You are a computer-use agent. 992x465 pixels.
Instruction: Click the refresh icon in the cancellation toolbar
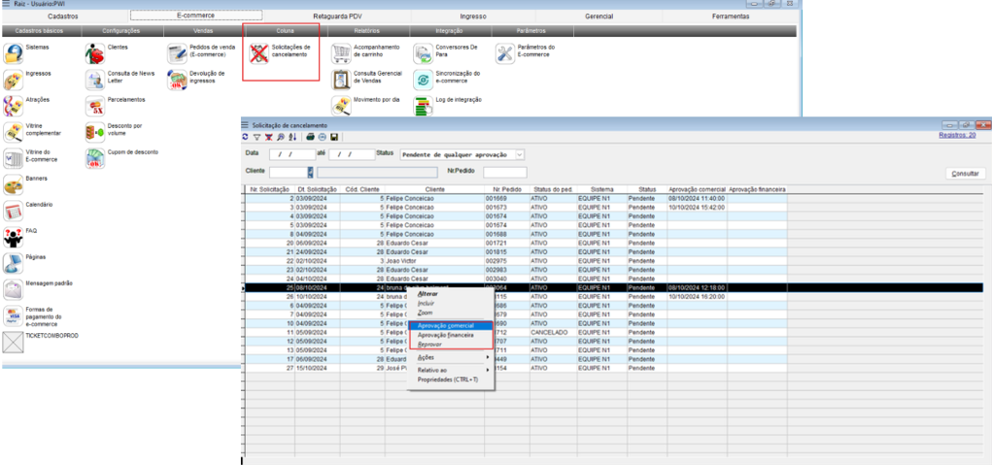pyautogui.click(x=246, y=137)
